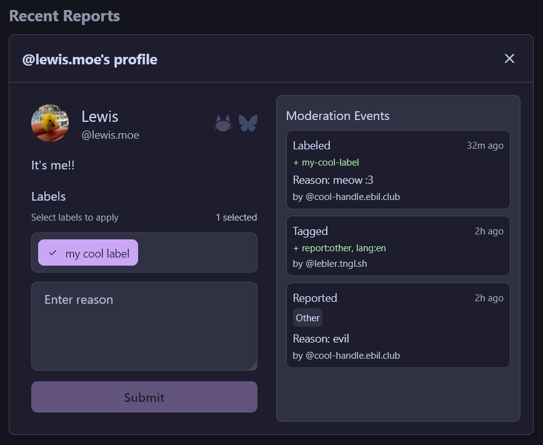Click Lewis's profile avatar picture
Viewport: 543px width, 445px height.
(50, 123)
